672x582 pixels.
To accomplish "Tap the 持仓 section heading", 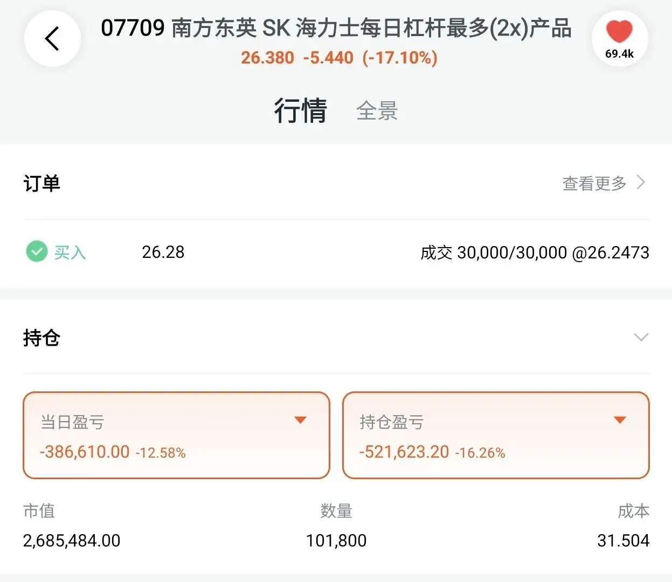I will coord(41,338).
